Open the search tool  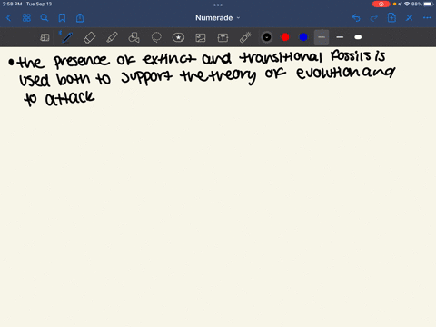tap(45, 18)
